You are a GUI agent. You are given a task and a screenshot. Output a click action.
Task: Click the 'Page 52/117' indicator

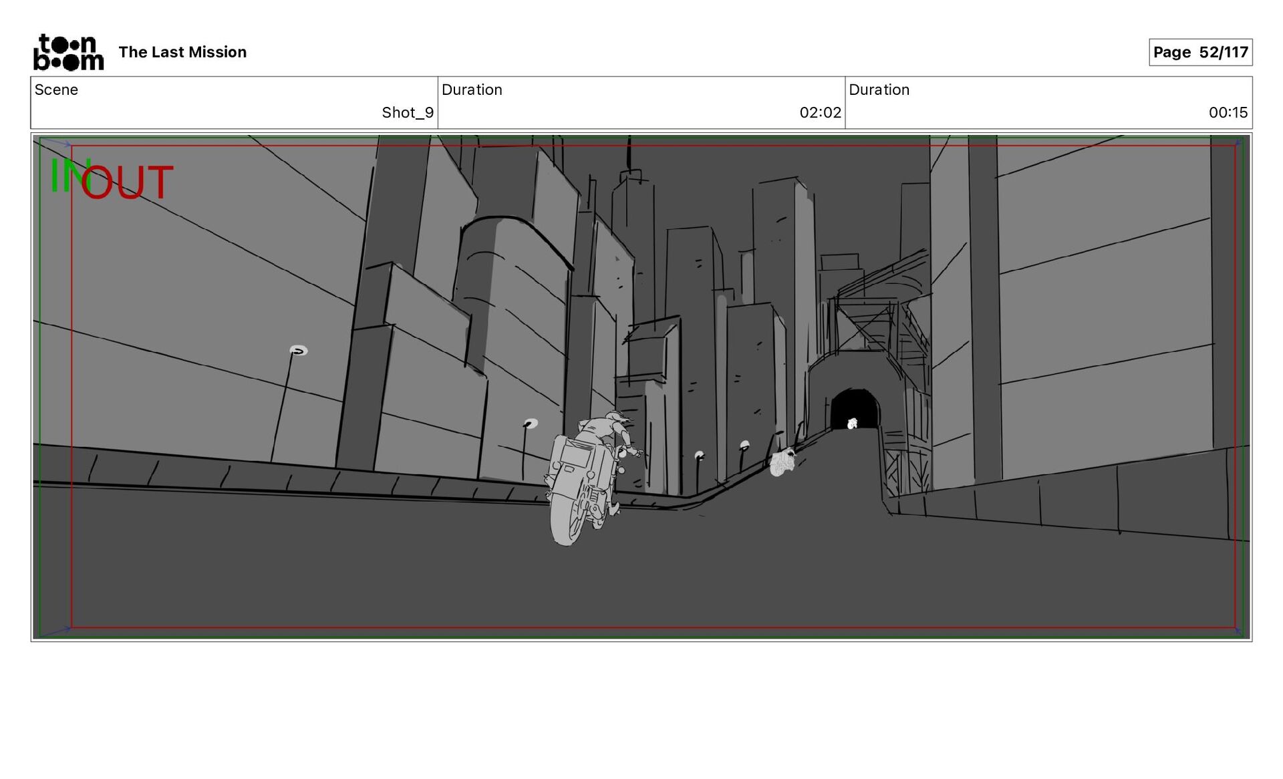tap(1200, 52)
